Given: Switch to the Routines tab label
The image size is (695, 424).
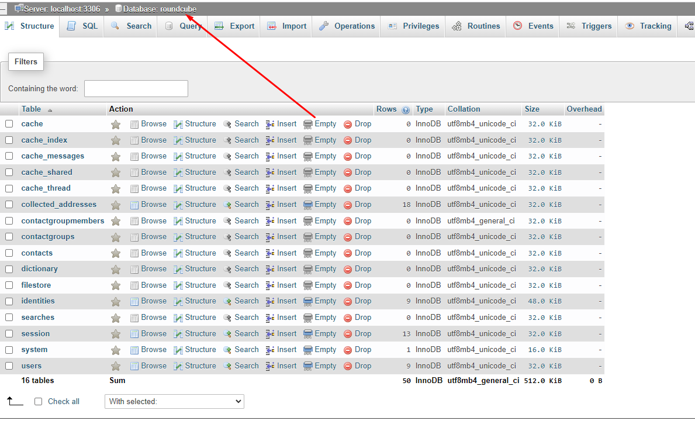Looking at the screenshot, I should coord(483,26).
